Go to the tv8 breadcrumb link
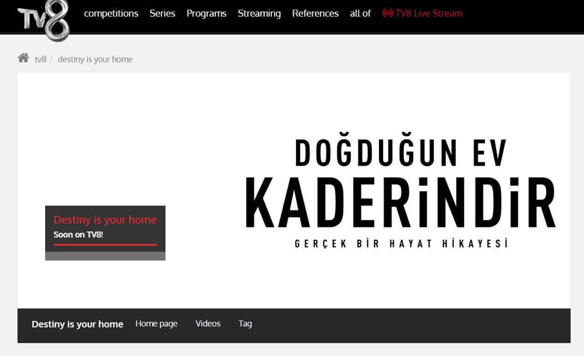This screenshot has width=584, height=356. (x=41, y=59)
